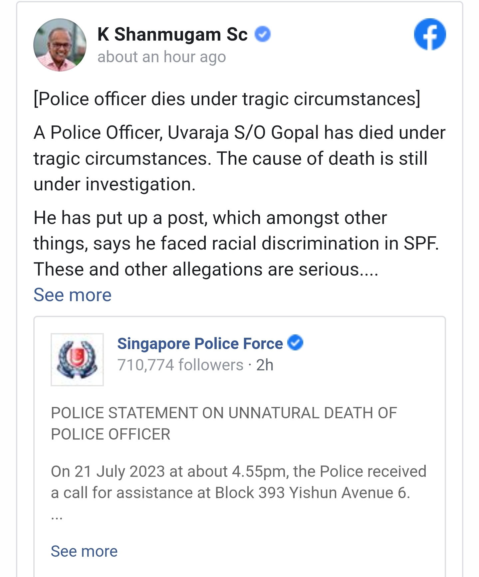Screen dimensions: 479x577
Task: Click the paragraph mentioning Uvaraja S/O Gopal
Action: pos(239,133)
